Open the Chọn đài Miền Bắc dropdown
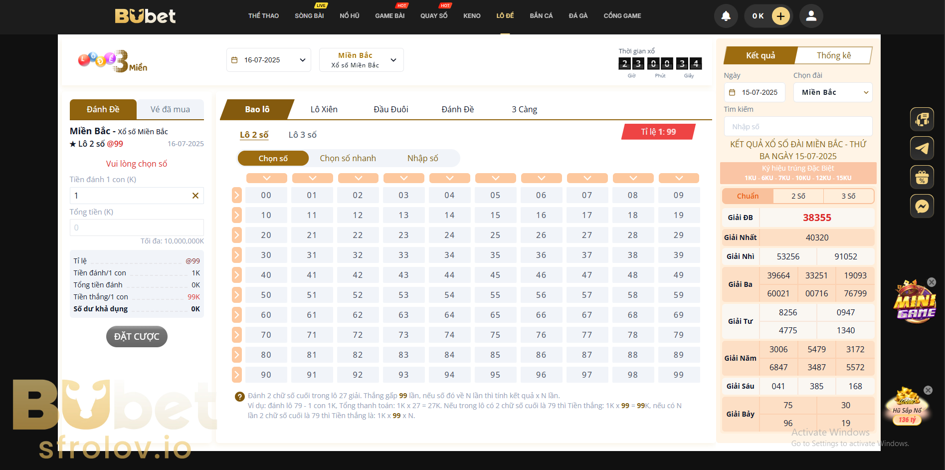The image size is (945, 470). [x=832, y=92]
